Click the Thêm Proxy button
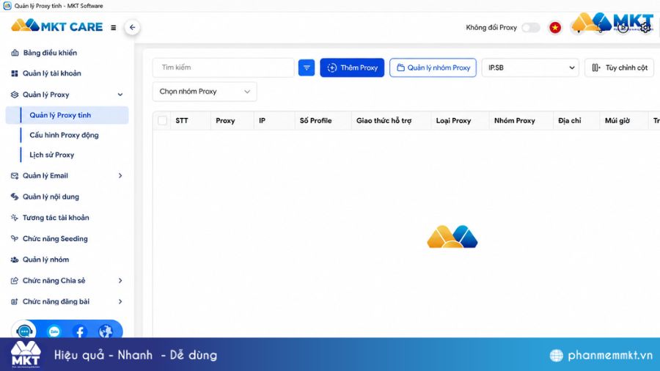The height and width of the screenshot is (371, 660). tap(352, 67)
